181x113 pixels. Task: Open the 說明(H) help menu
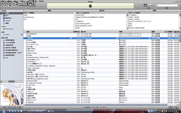(42, 1)
